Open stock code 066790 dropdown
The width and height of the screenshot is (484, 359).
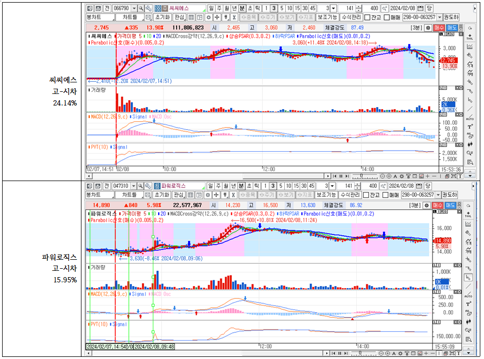coord(135,8)
